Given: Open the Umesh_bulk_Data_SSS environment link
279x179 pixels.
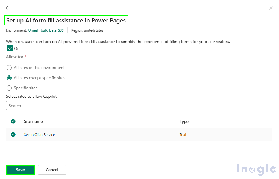Looking at the screenshot, I should pyautogui.click(x=46, y=30).
